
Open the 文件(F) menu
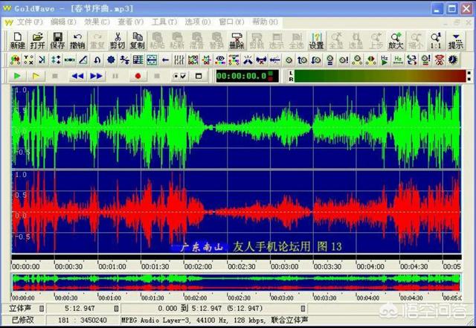(x=30, y=22)
